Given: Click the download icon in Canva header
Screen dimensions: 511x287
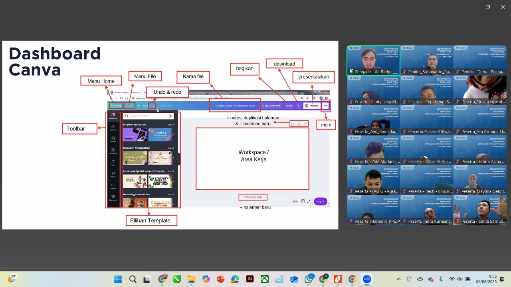Looking at the screenshot, I should 298,106.
